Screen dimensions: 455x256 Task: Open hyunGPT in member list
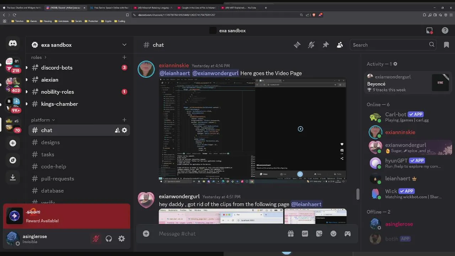click(407, 163)
